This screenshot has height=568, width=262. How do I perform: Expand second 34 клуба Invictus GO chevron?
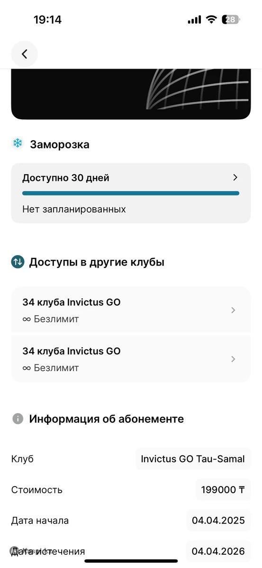click(233, 359)
